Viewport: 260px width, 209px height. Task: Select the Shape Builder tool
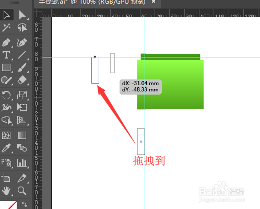(7, 120)
